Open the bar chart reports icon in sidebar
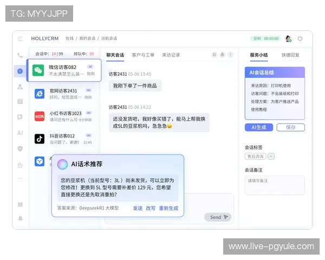The image size is (325, 260). pos(20,165)
